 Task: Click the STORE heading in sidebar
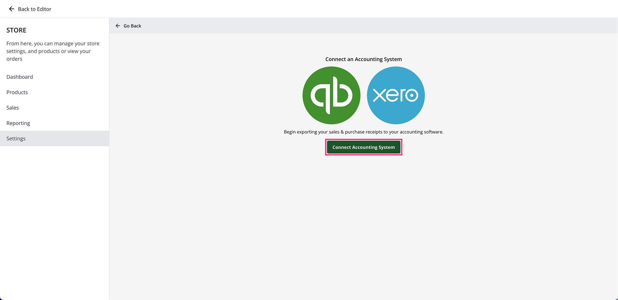[x=16, y=30]
